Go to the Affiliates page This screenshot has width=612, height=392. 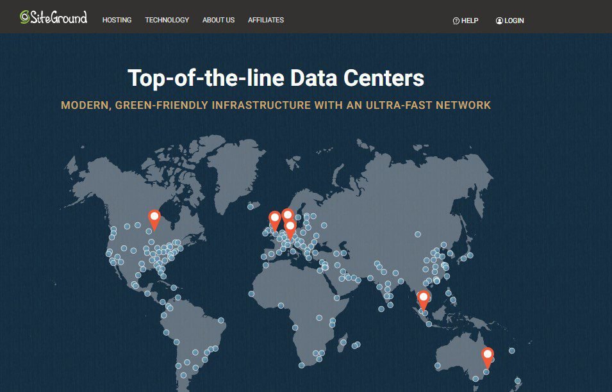(x=266, y=20)
